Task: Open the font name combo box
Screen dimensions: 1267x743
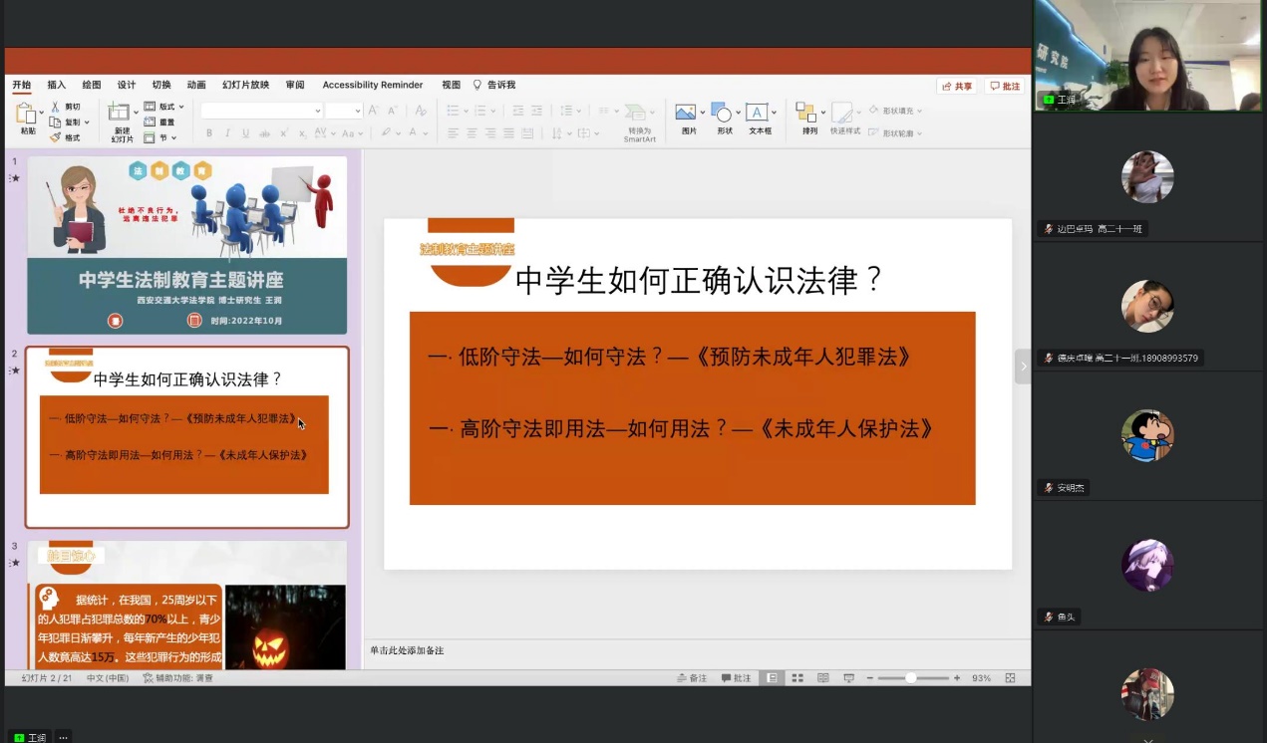Action: [x=262, y=111]
